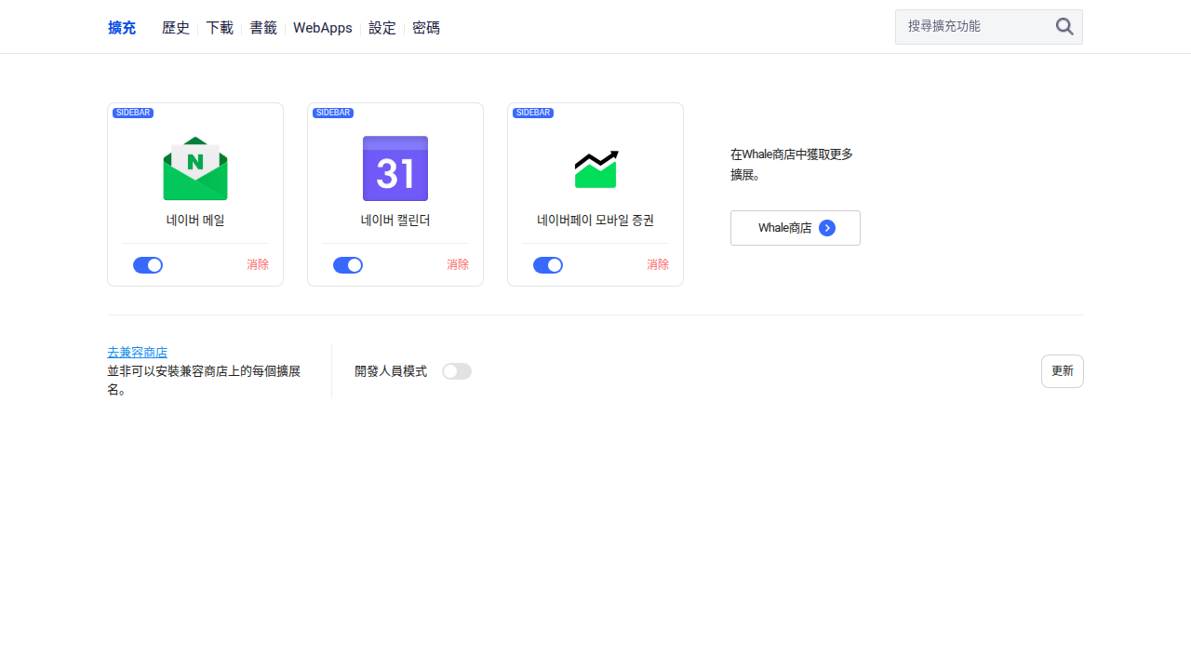Click SIDEBAR badge on 네이버페이 모바일 증권 card
1191x670 pixels.
tap(533, 113)
